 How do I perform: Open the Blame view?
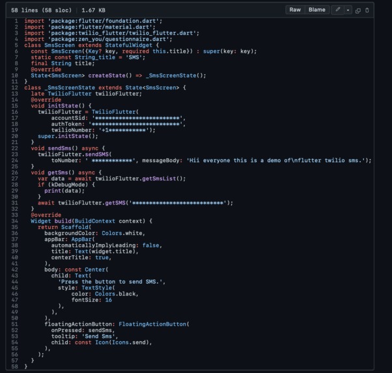316,10
